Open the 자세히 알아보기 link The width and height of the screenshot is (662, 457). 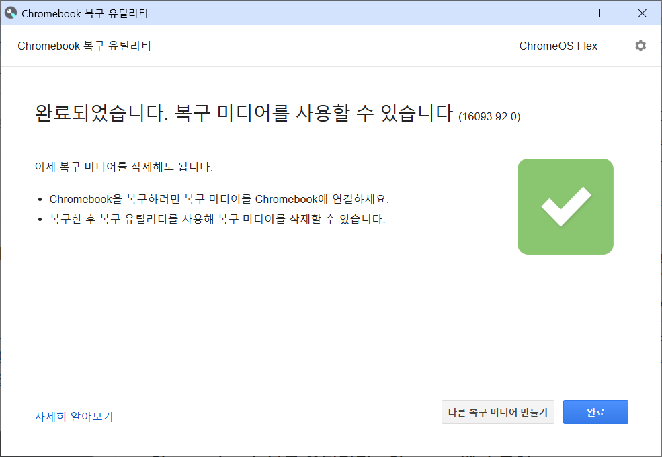coord(74,417)
